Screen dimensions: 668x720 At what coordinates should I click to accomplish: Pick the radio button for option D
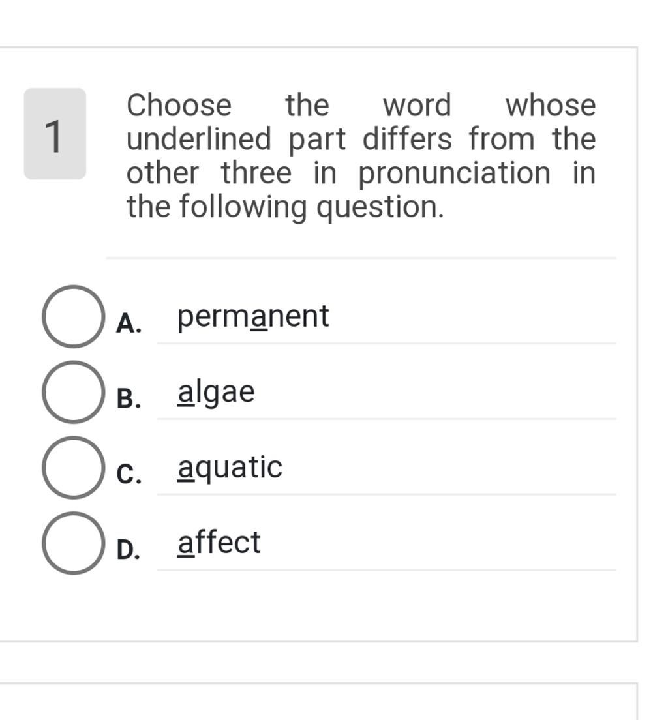point(73,543)
